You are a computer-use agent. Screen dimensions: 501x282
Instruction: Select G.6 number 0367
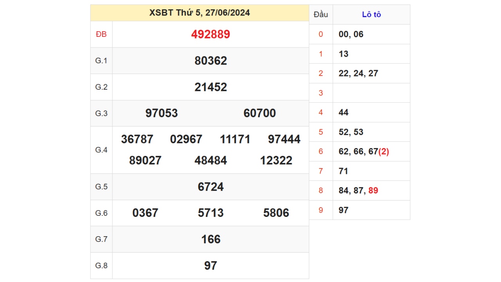(145, 213)
